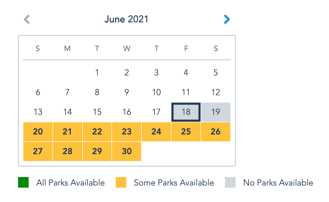329x202 pixels.
Task: Click June 17 date cell
Action: point(156,112)
